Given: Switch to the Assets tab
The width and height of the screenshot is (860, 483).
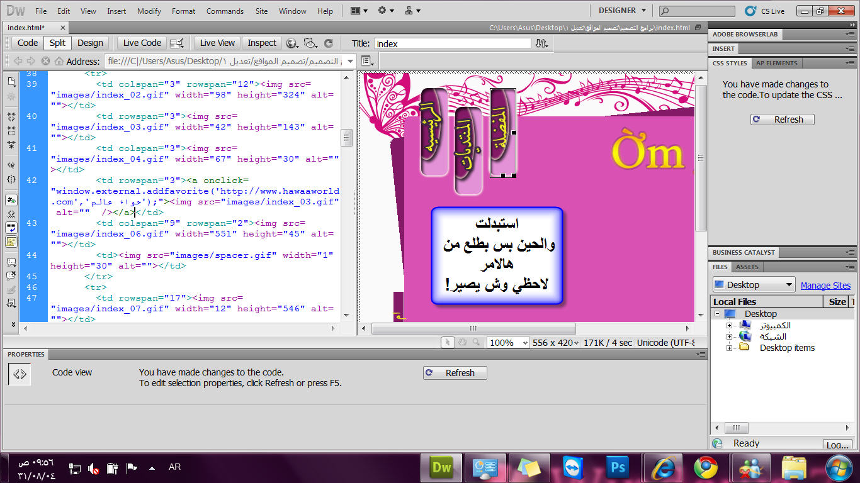Looking at the screenshot, I should pos(747,267).
